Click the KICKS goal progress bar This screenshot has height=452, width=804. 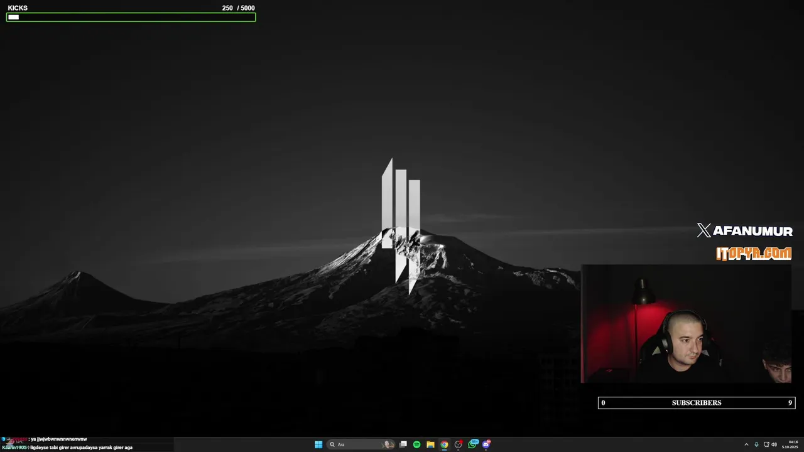(x=131, y=18)
